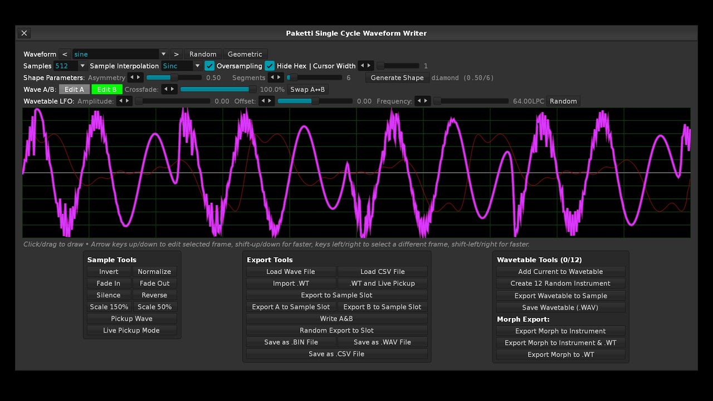Adjust the LFO Amplitude slider
Screen dimensions: 713x401
tap(173, 101)
